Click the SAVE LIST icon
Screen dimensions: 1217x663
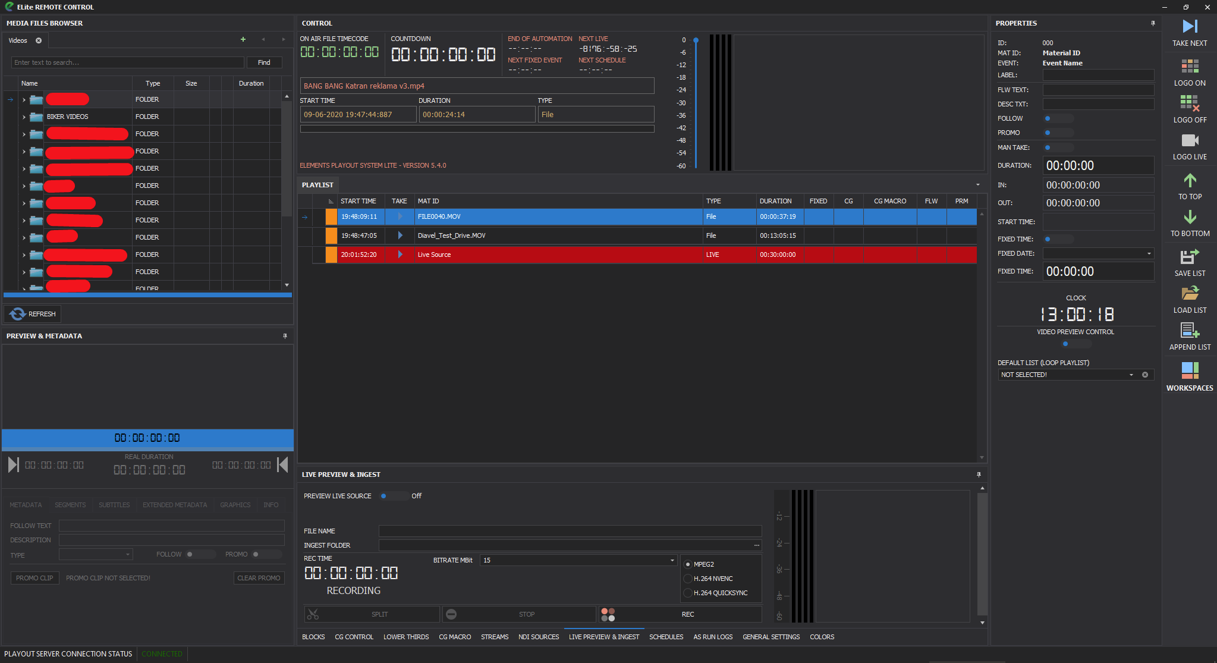(1190, 256)
